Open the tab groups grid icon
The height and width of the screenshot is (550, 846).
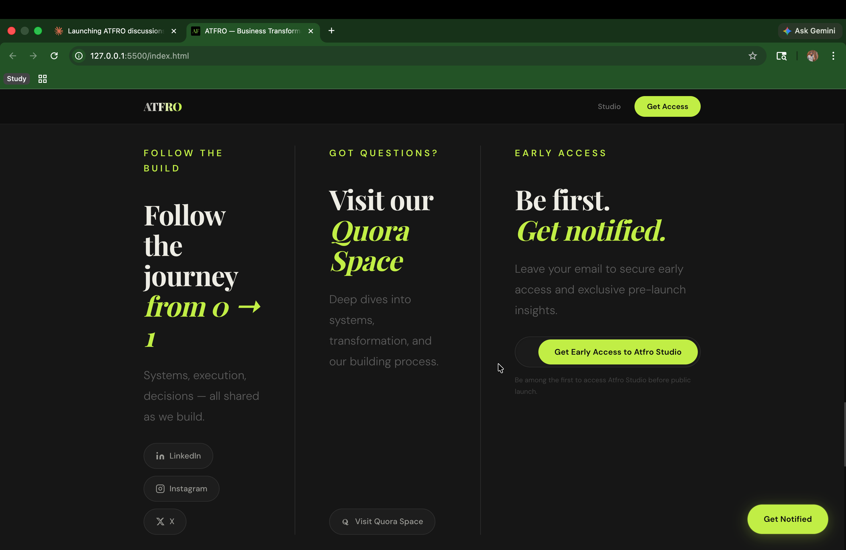pos(43,79)
